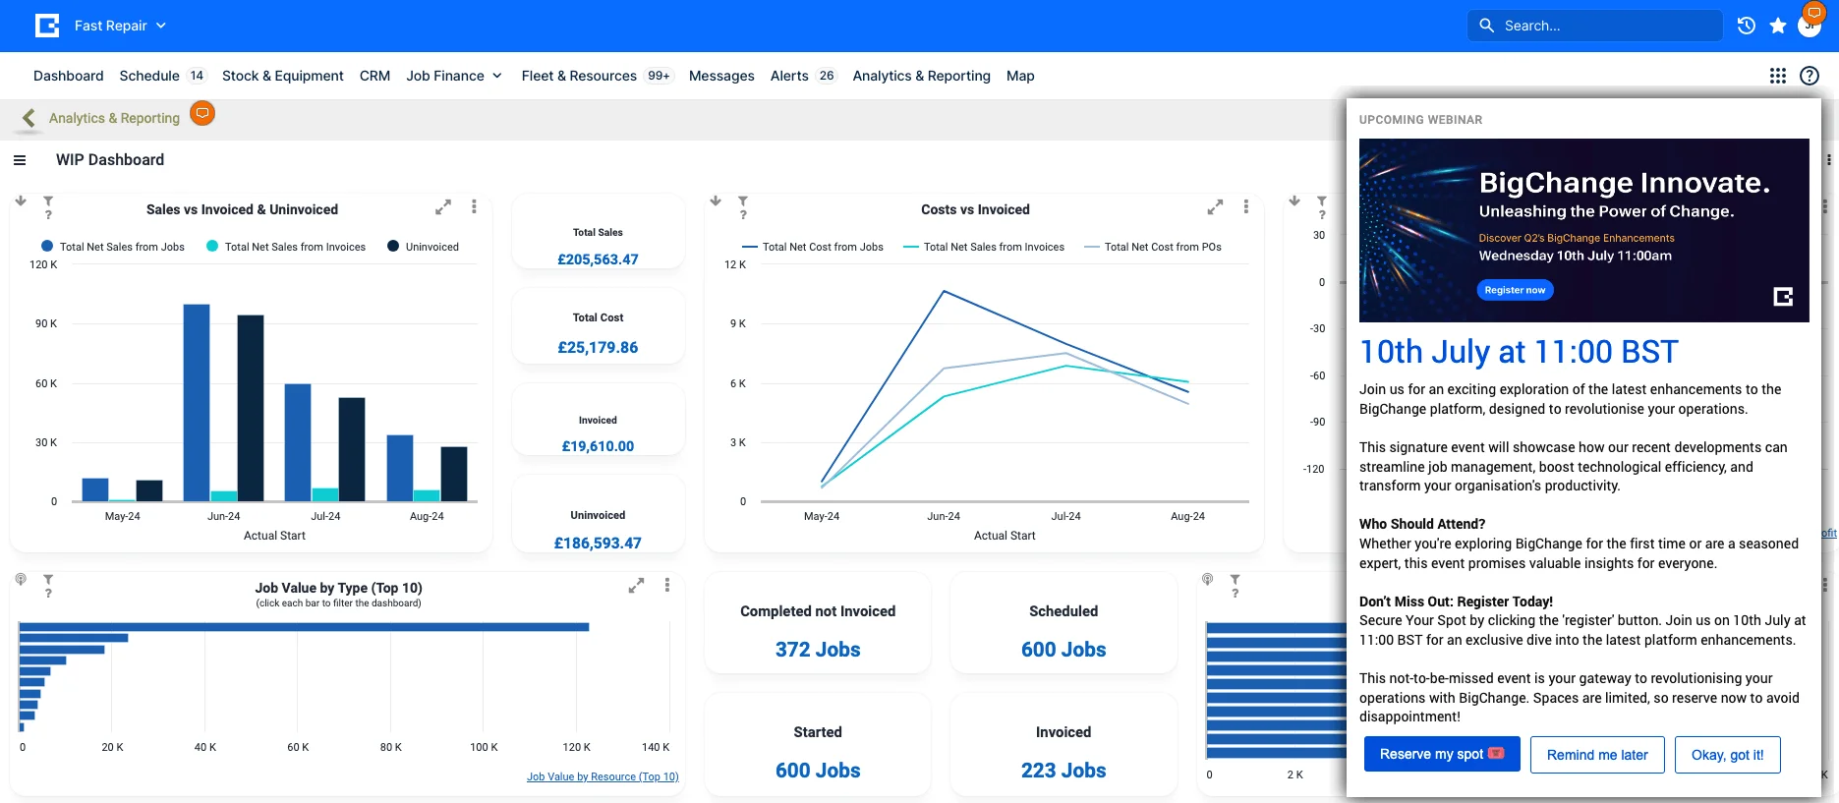Click the Reserve my spot button
1839x803 pixels.
pyautogui.click(x=1442, y=755)
